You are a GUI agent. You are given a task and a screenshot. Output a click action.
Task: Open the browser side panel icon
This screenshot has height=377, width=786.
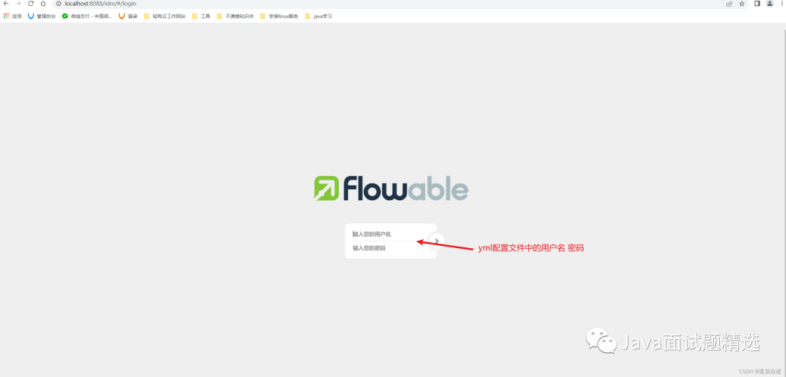[758, 4]
